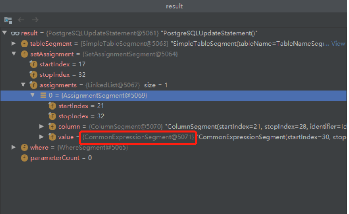Expand the tableSegment node
The image size is (349, 214).
(14, 44)
